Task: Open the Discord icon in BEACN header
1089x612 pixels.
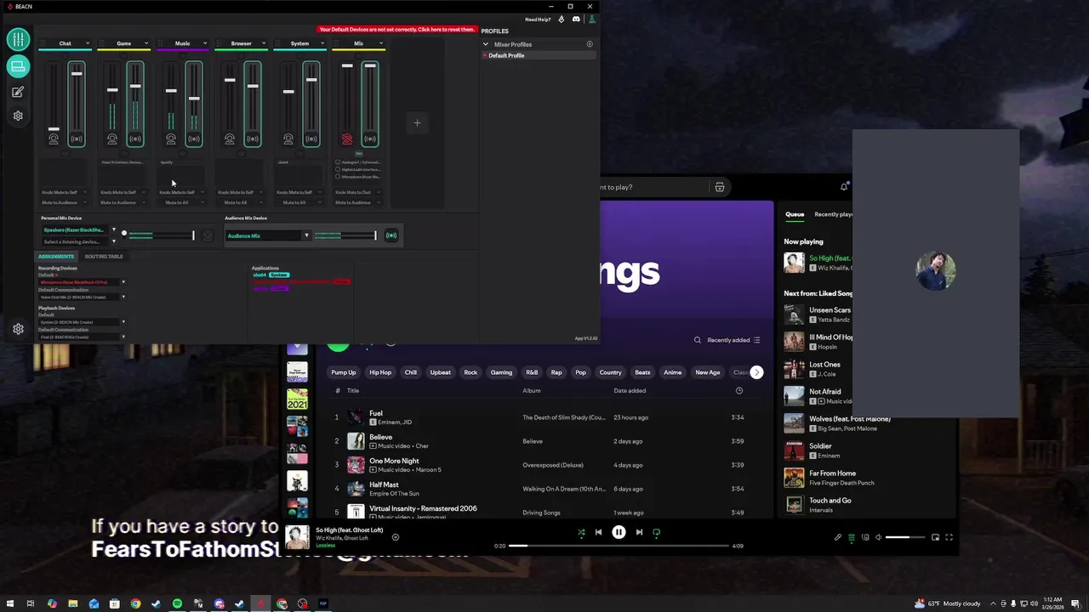Action: pyautogui.click(x=576, y=19)
